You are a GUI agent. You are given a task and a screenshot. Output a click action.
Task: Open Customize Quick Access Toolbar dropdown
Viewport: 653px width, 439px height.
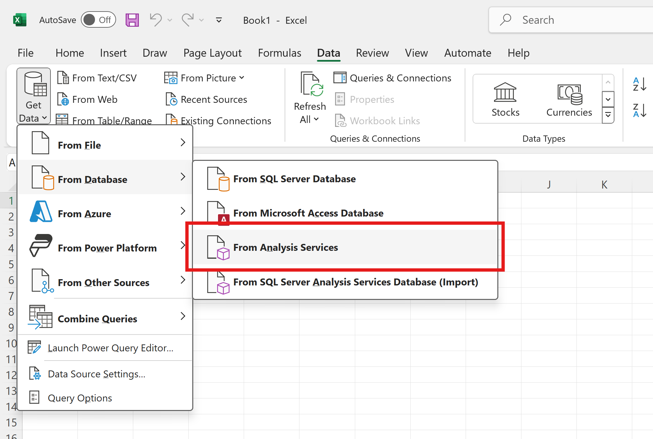(x=219, y=20)
